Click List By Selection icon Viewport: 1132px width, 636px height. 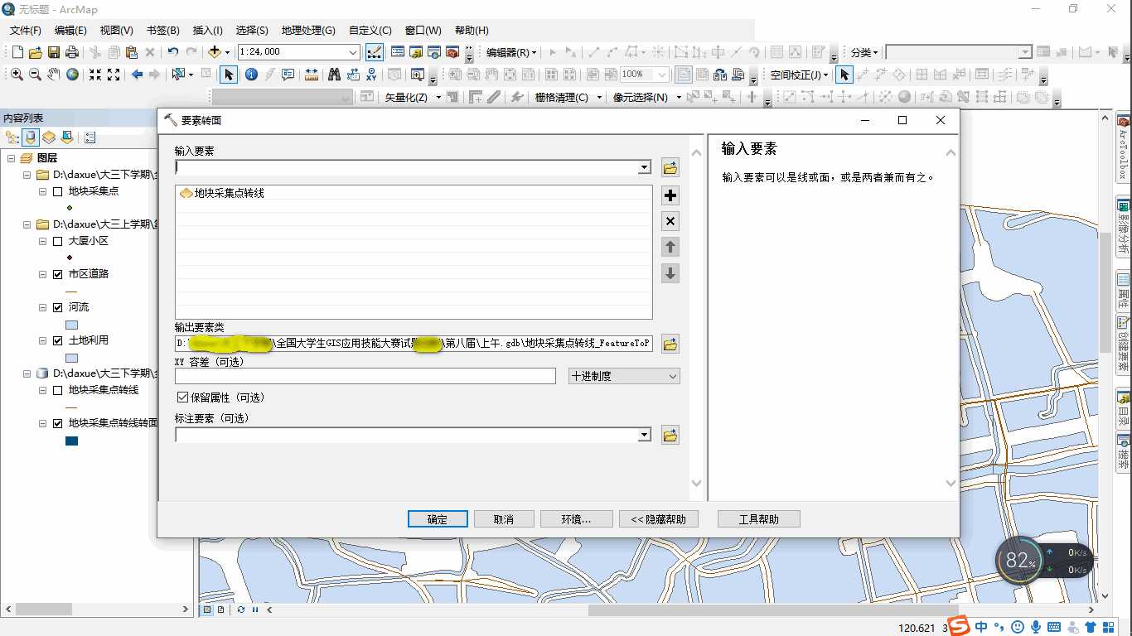point(67,137)
